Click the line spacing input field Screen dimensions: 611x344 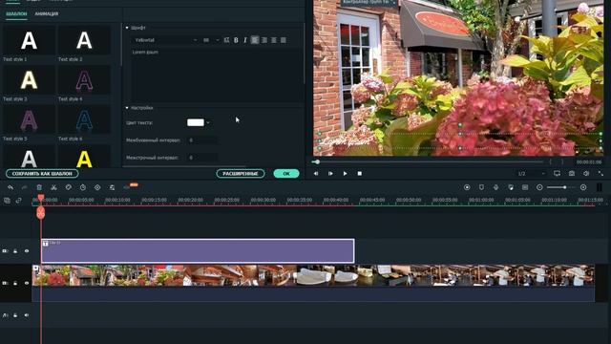coord(202,158)
